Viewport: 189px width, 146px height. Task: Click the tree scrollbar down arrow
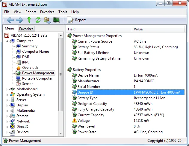[61, 133]
